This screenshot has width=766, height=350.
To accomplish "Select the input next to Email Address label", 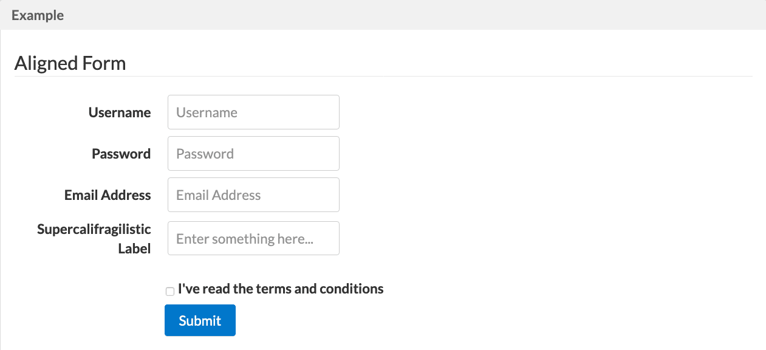I will 253,194.
